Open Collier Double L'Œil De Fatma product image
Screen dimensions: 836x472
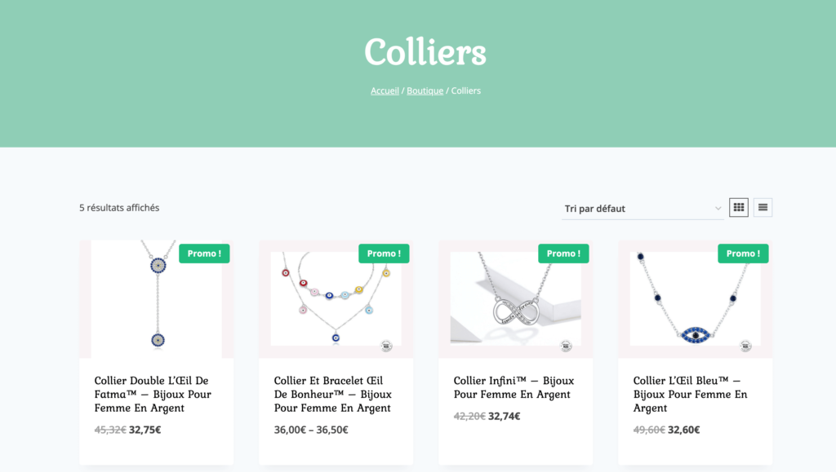(156, 299)
